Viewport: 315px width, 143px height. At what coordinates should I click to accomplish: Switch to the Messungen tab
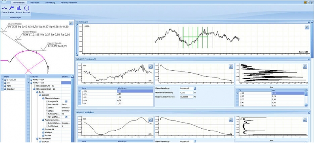(35, 3)
